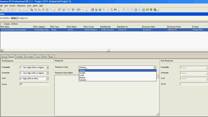Image resolution: width=208 pixels, height=117 pixels.
Task: Click the yellow speech bubble hint icon
Action: [x=147, y=10]
